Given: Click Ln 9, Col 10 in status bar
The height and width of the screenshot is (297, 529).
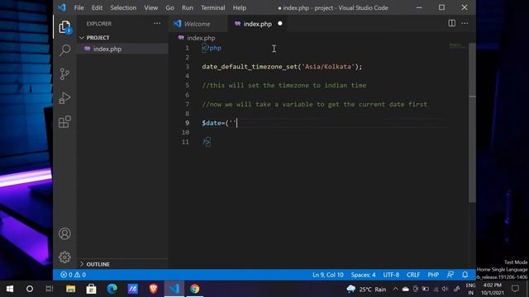Looking at the screenshot, I should (x=327, y=275).
